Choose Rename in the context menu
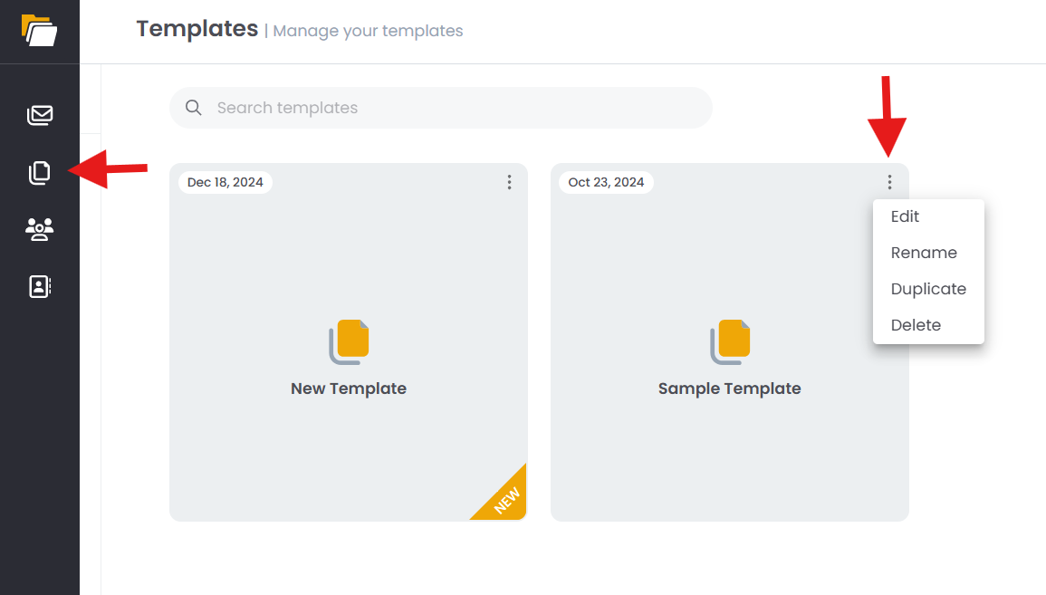The width and height of the screenshot is (1046, 595). coord(924,253)
